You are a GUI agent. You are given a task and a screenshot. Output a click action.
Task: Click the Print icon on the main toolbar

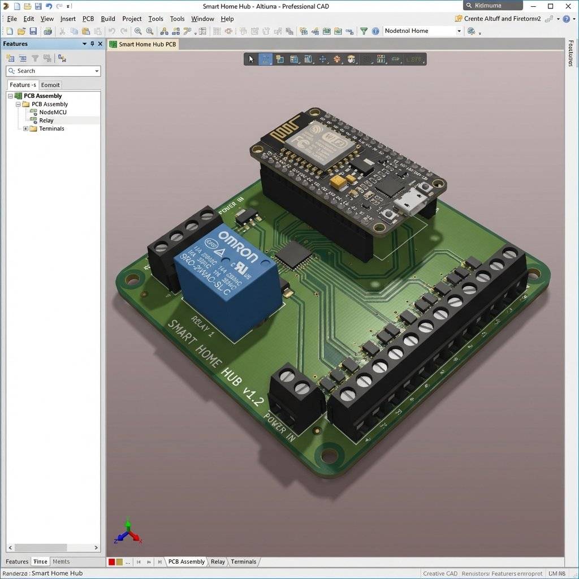pyautogui.click(x=48, y=31)
